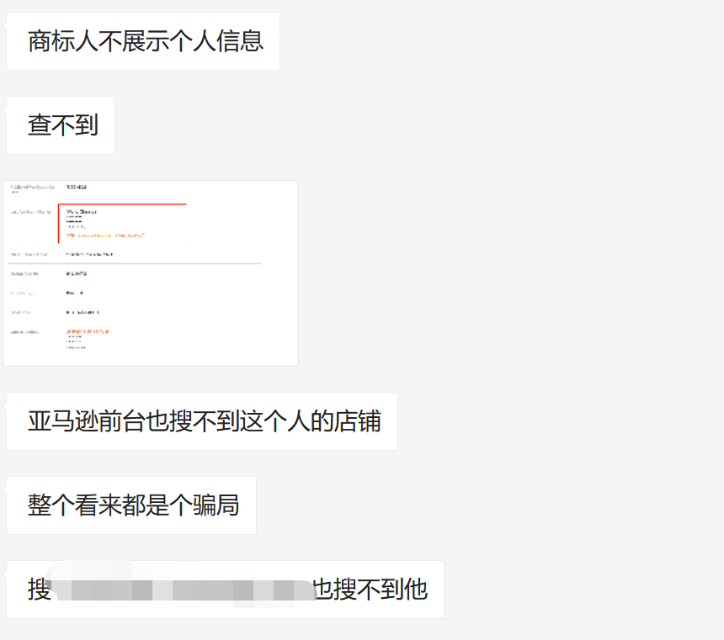Select the message "查不到"
724x640 pixels.
pyautogui.click(x=60, y=124)
